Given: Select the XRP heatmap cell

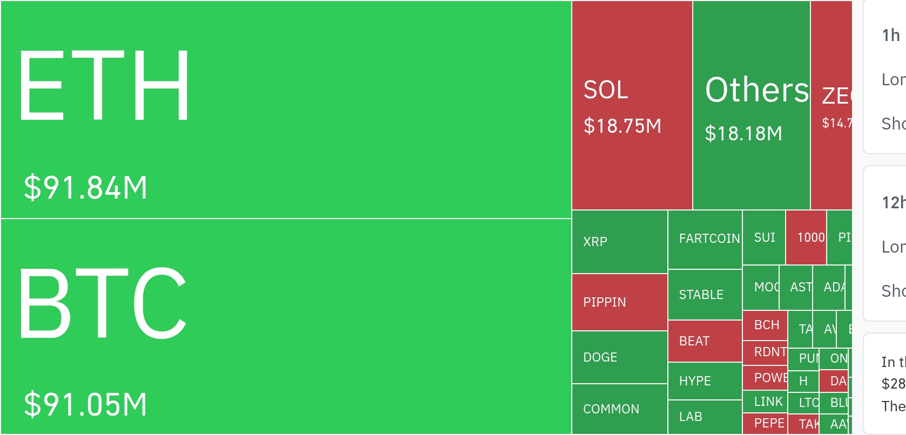Looking at the screenshot, I should 619,242.
